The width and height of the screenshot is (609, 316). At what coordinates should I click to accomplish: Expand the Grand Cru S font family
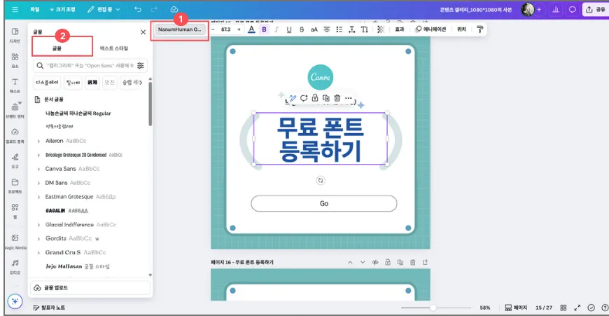coord(38,253)
